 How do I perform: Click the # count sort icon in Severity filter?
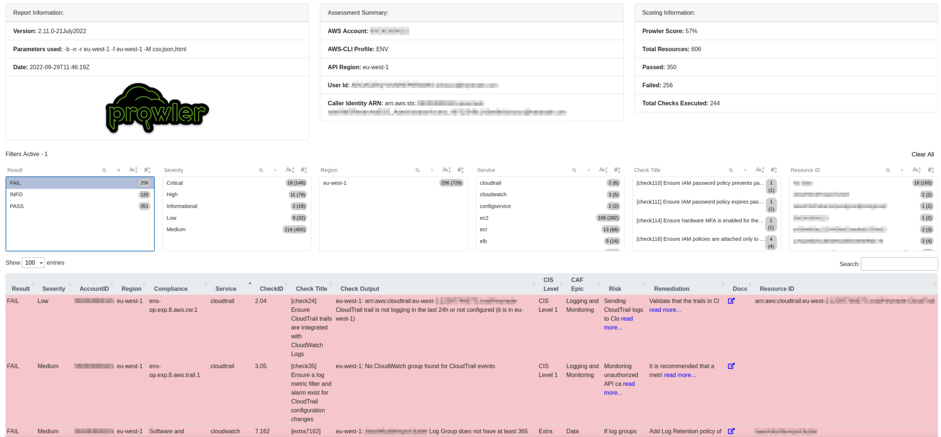click(x=304, y=170)
